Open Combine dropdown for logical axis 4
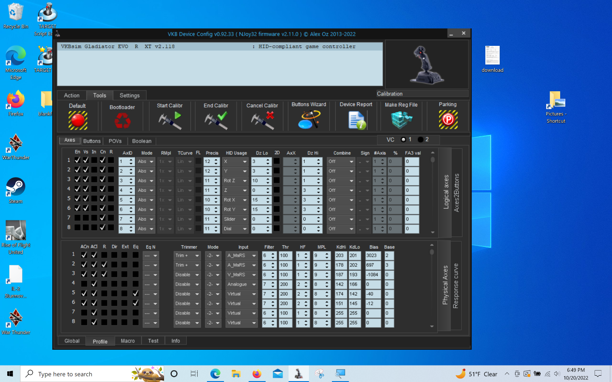Screen dimensions: 612x382 341,191
